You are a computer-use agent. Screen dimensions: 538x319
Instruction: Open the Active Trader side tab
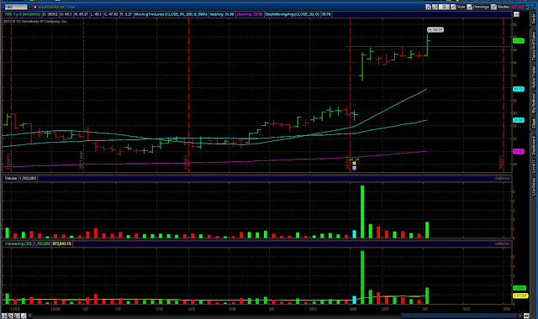[x=534, y=76]
